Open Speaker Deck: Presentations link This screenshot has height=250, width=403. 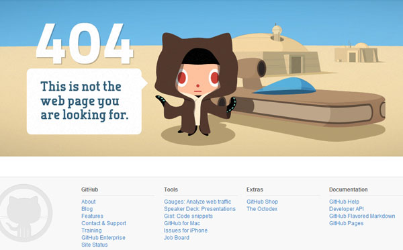pos(199,209)
